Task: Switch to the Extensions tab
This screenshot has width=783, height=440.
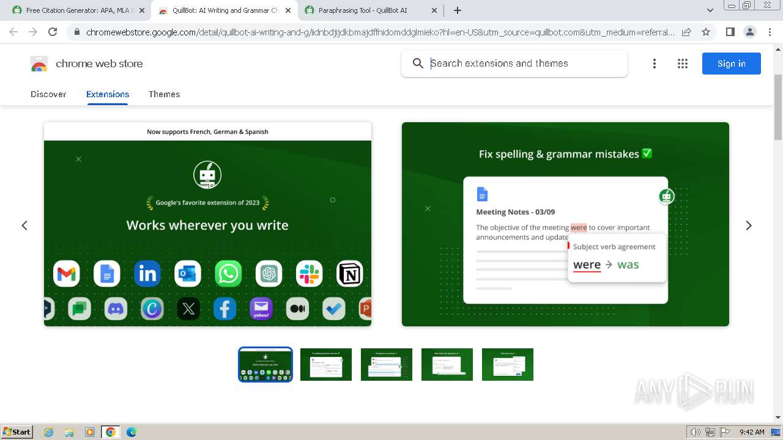Action: 108,94
